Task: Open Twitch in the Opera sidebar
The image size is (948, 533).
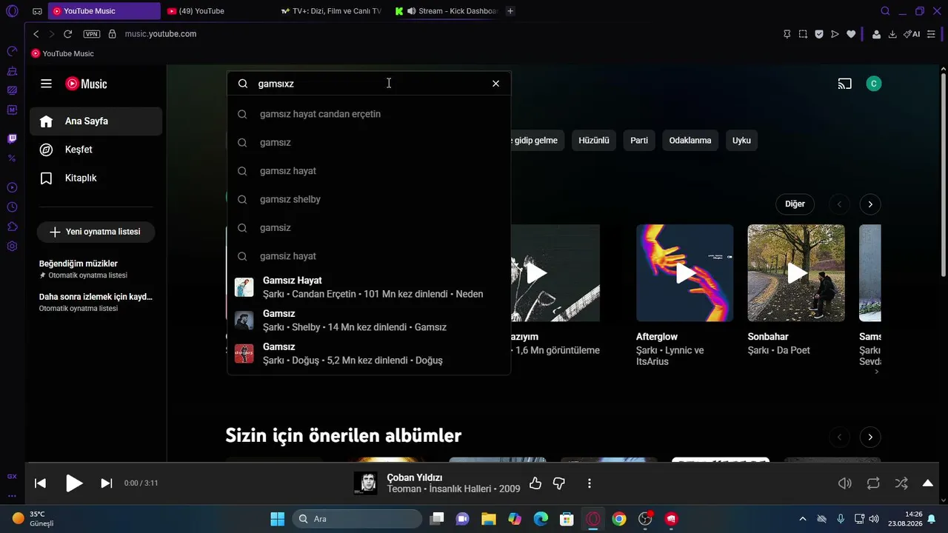Action: pos(12,138)
